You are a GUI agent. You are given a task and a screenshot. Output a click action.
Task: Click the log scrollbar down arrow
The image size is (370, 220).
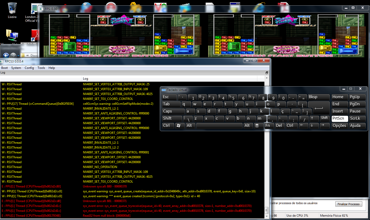coord(266,216)
